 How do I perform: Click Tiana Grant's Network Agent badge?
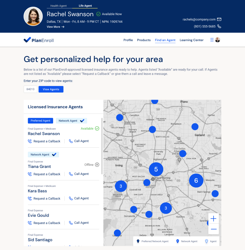click(43, 155)
